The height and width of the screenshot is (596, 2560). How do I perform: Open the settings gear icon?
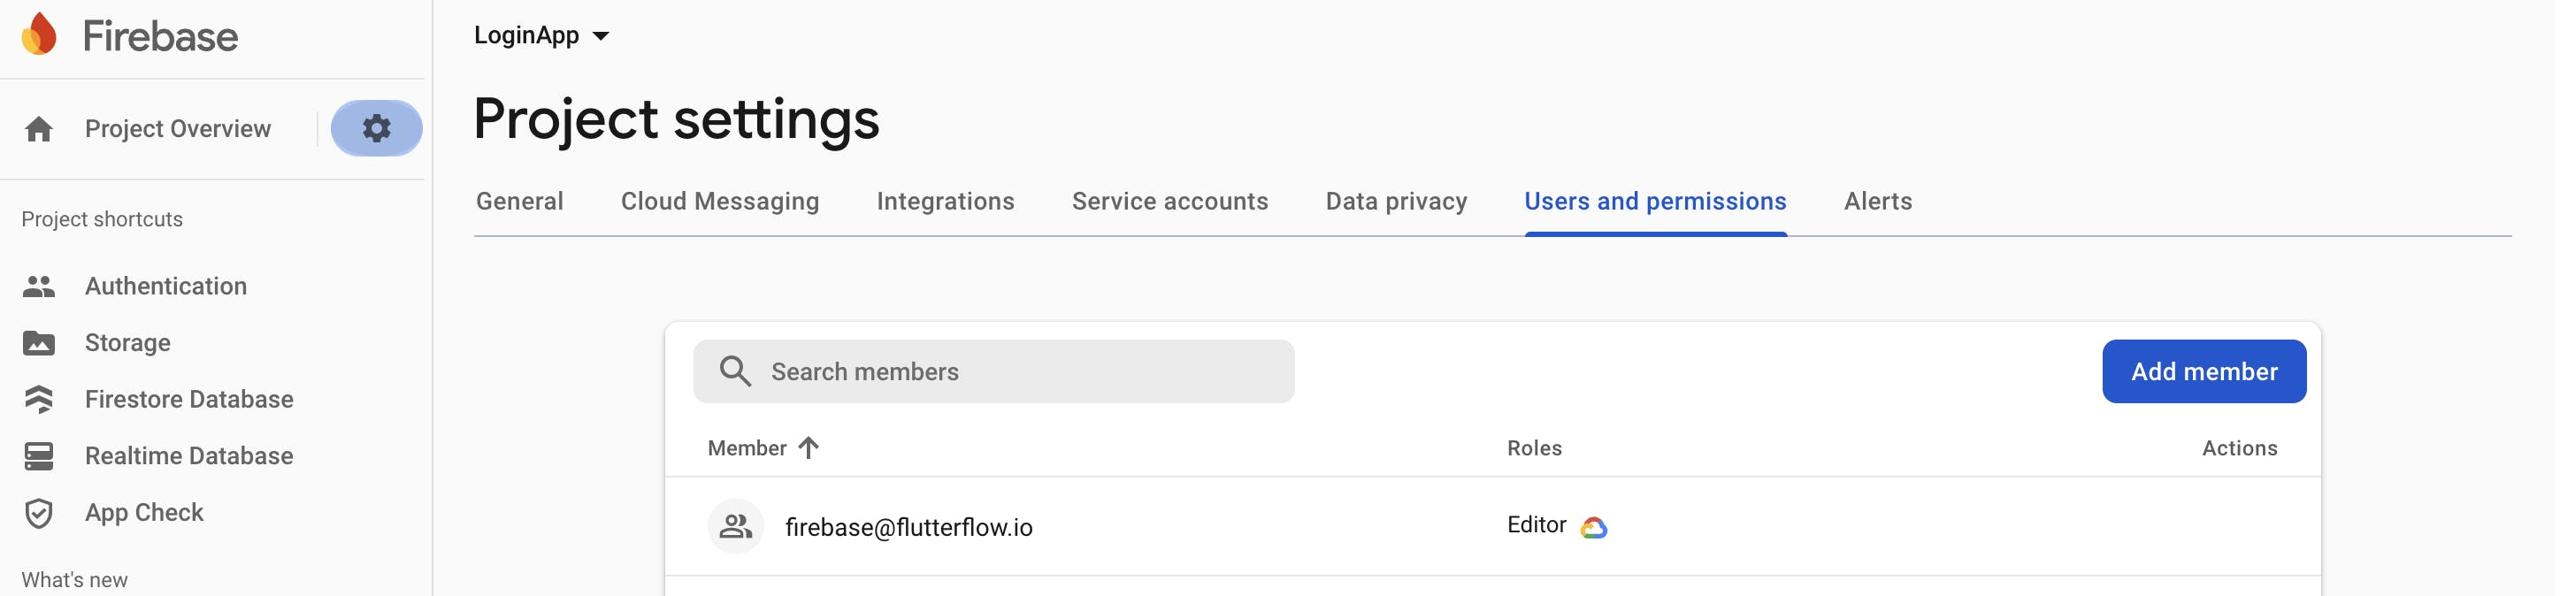[x=376, y=128]
